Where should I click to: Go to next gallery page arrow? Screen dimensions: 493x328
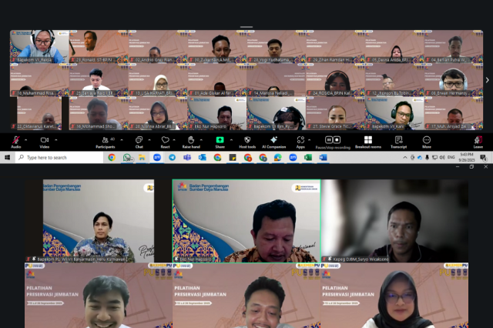pyautogui.click(x=487, y=79)
